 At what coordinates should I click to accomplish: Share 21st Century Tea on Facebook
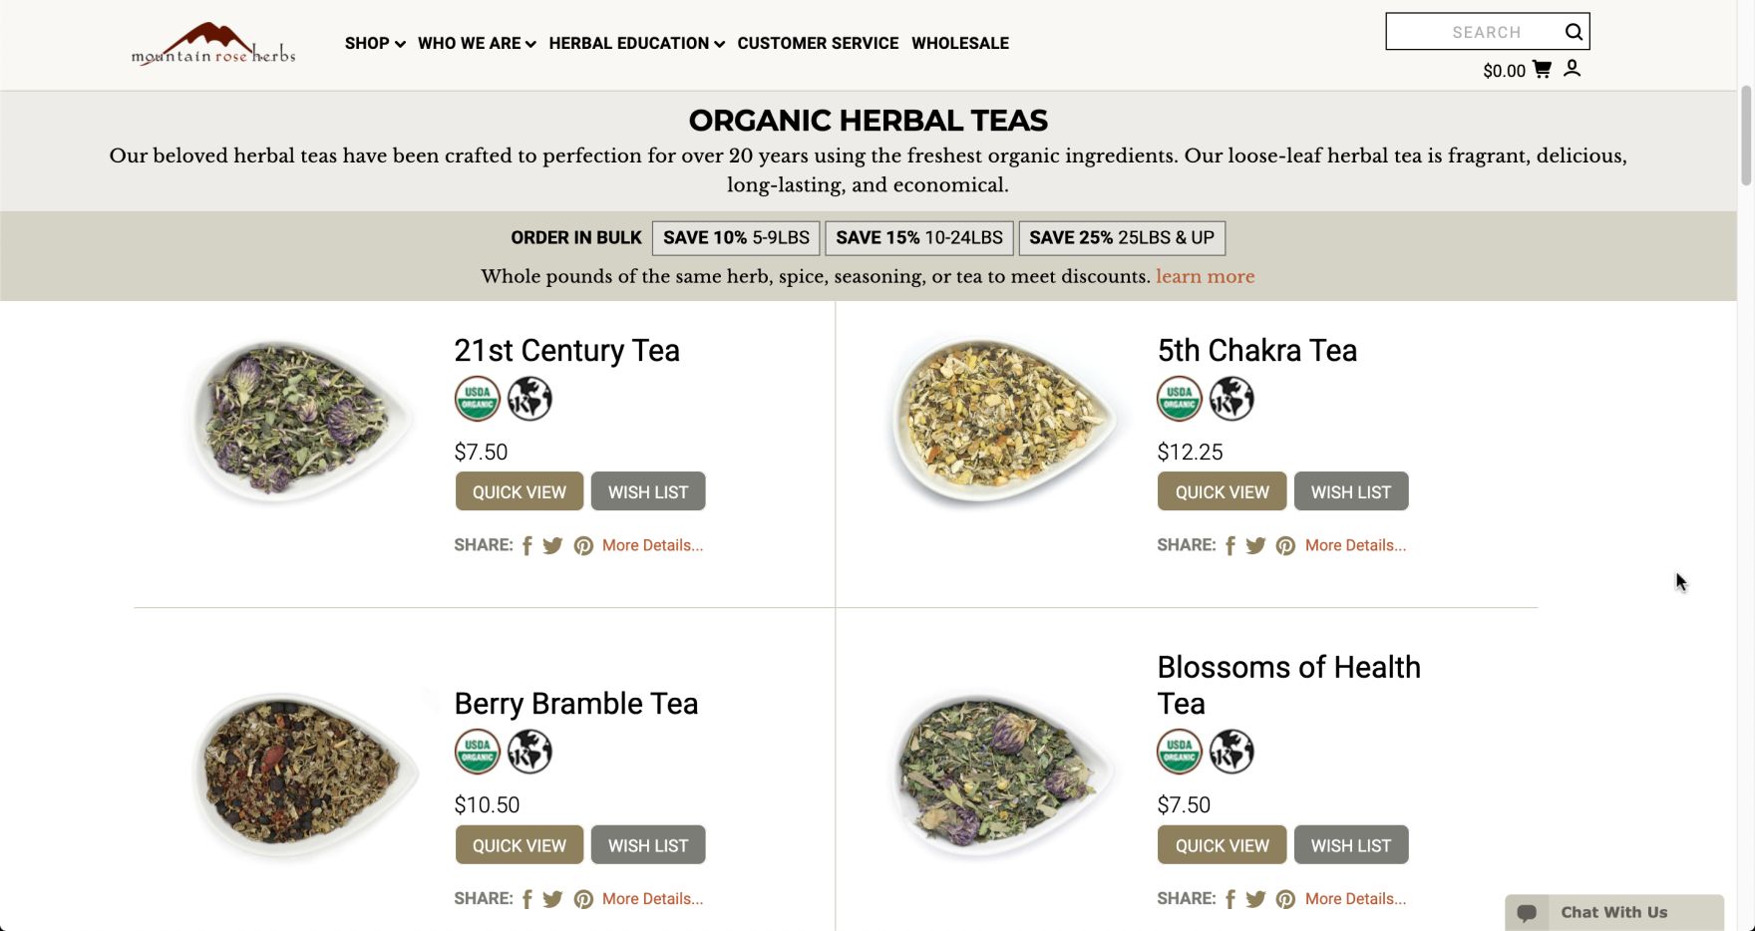point(527,545)
